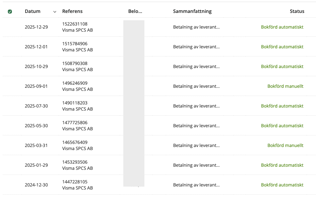Sort by the Referens column header

72,11
